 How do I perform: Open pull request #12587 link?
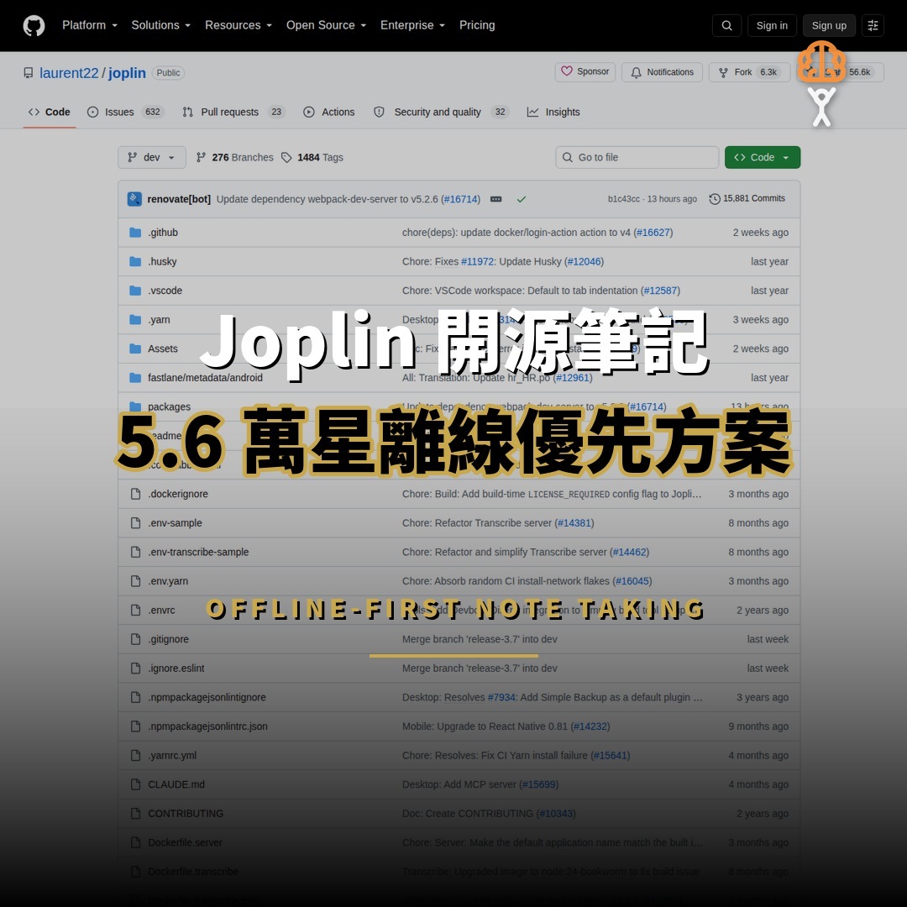click(661, 291)
